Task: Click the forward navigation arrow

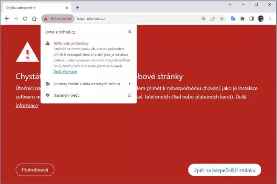Action: (16, 19)
